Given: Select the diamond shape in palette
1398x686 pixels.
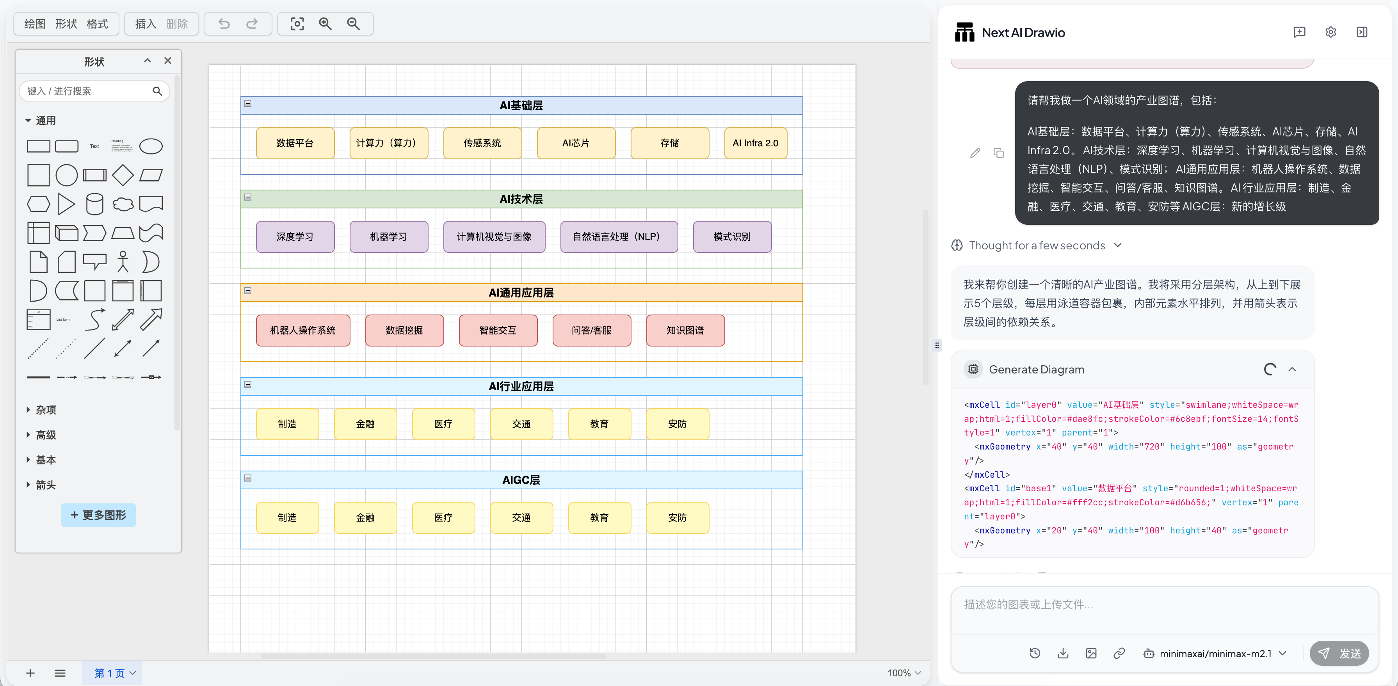Looking at the screenshot, I should [123, 175].
